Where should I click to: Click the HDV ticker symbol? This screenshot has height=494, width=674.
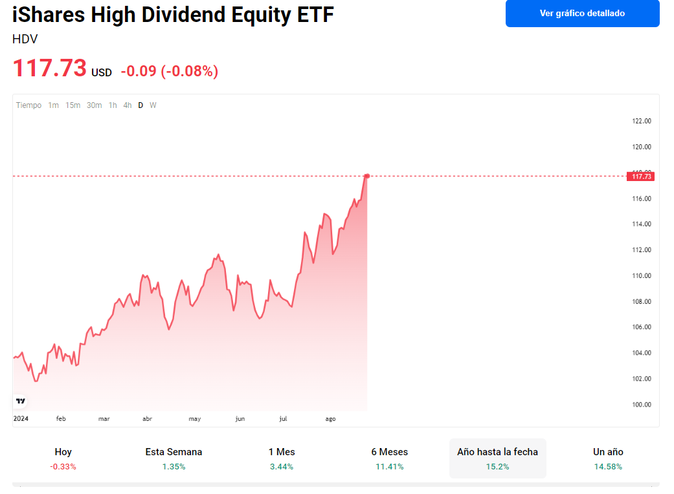pyautogui.click(x=25, y=39)
